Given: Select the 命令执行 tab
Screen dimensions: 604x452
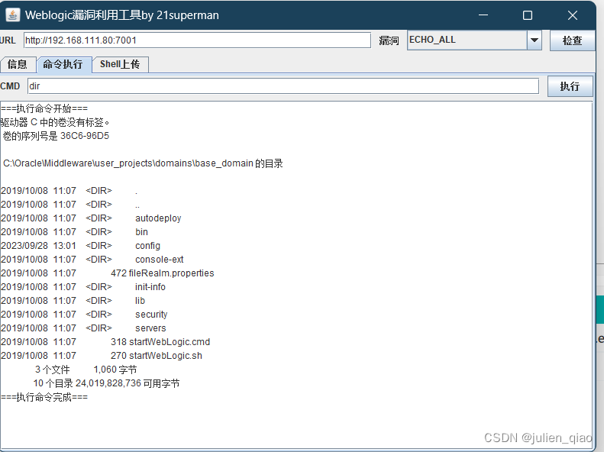Looking at the screenshot, I should (63, 64).
